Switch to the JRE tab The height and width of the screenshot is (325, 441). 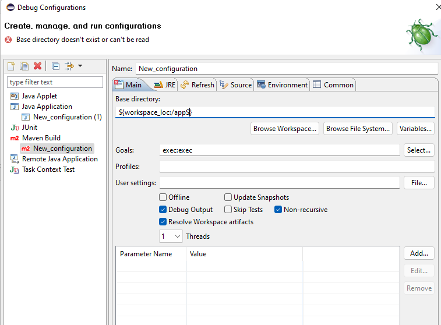[165, 85]
